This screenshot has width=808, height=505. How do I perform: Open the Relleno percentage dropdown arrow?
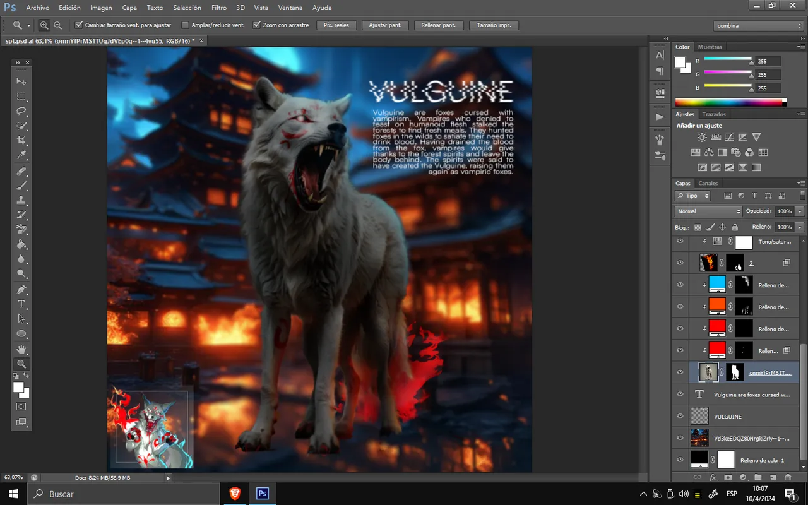(x=800, y=227)
